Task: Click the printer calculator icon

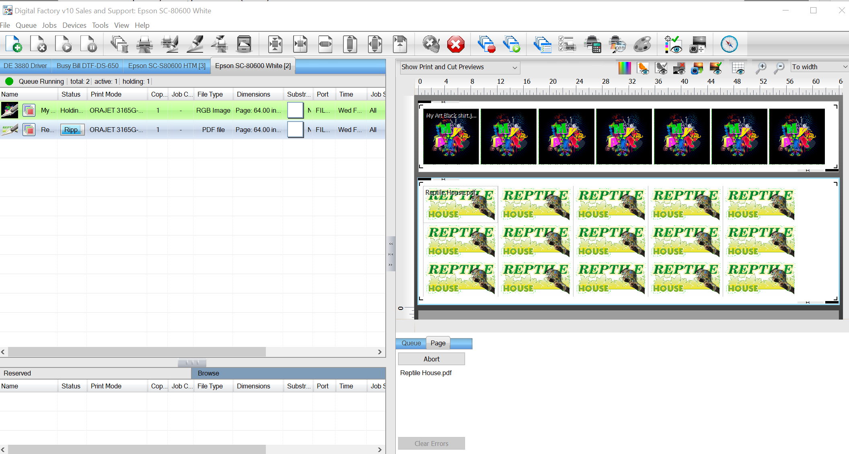Action: (x=592, y=44)
